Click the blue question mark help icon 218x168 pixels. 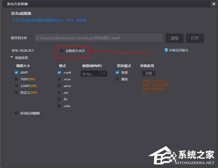(166, 50)
